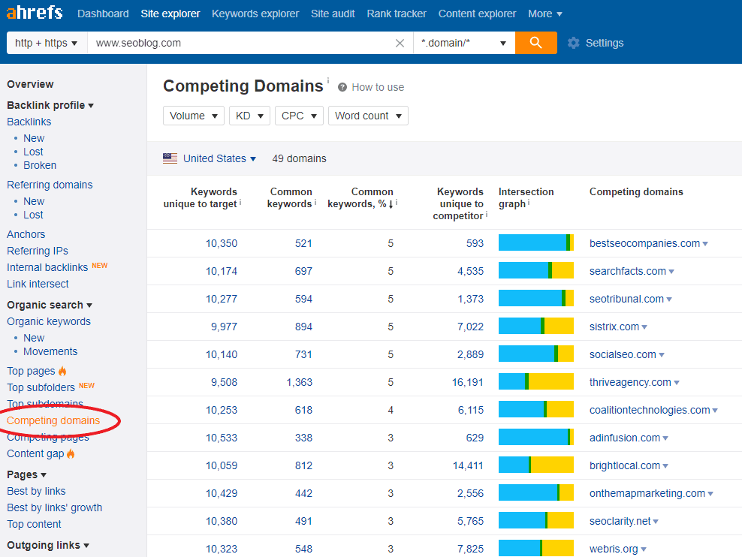742x557 pixels.
Task: Open Referring domains report
Action: pyautogui.click(x=50, y=185)
